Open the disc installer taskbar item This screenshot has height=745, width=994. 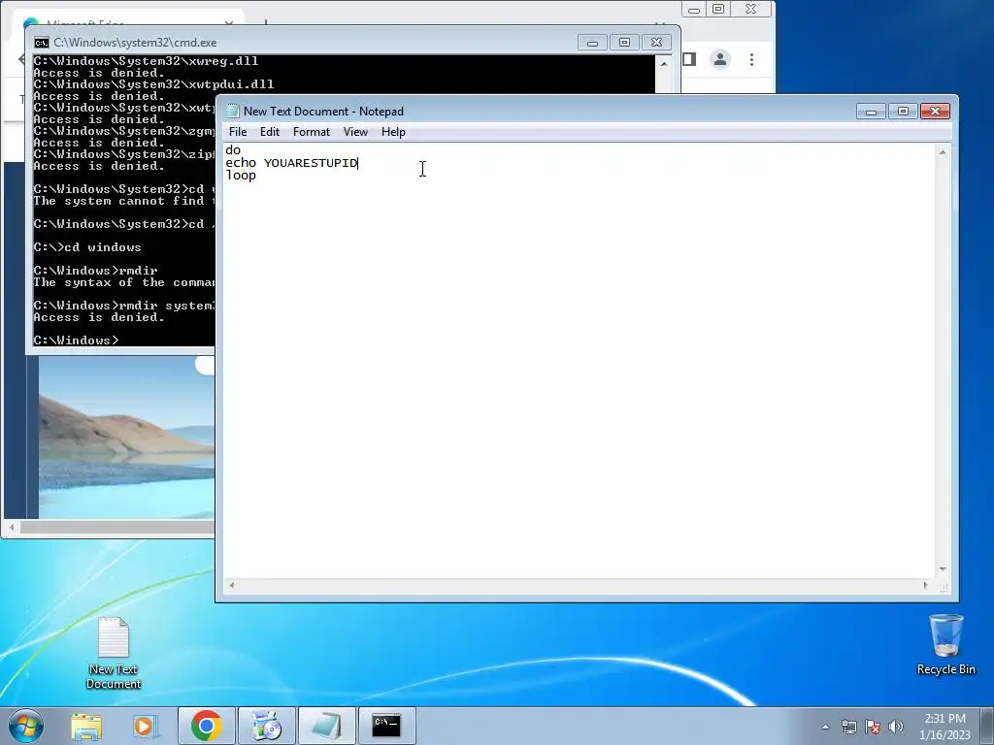[x=267, y=726]
